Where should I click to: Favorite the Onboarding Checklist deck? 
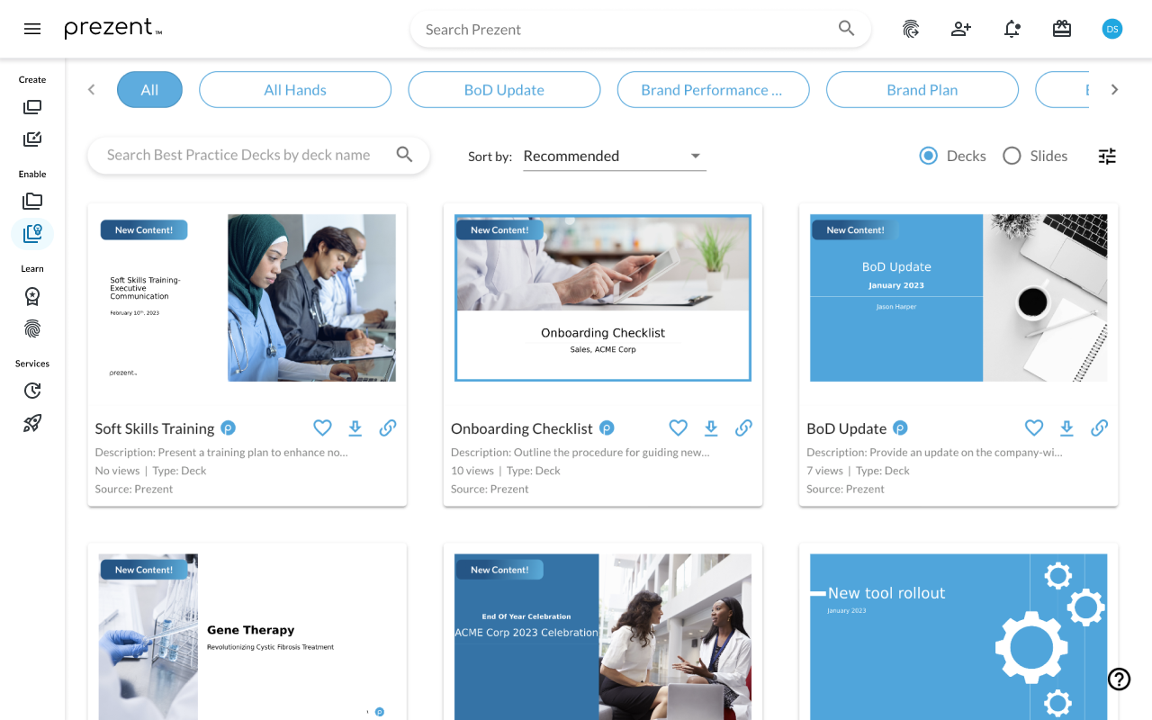[678, 428]
